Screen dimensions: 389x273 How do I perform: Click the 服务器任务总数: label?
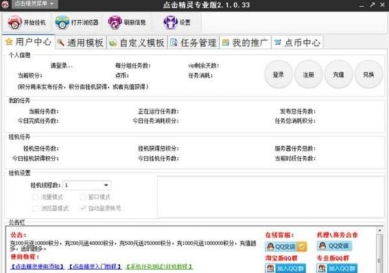point(295,149)
